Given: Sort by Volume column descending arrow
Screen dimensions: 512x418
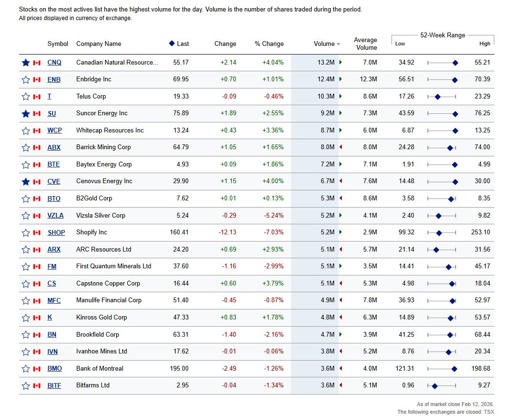Looking at the screenshot, I should 338,44.
